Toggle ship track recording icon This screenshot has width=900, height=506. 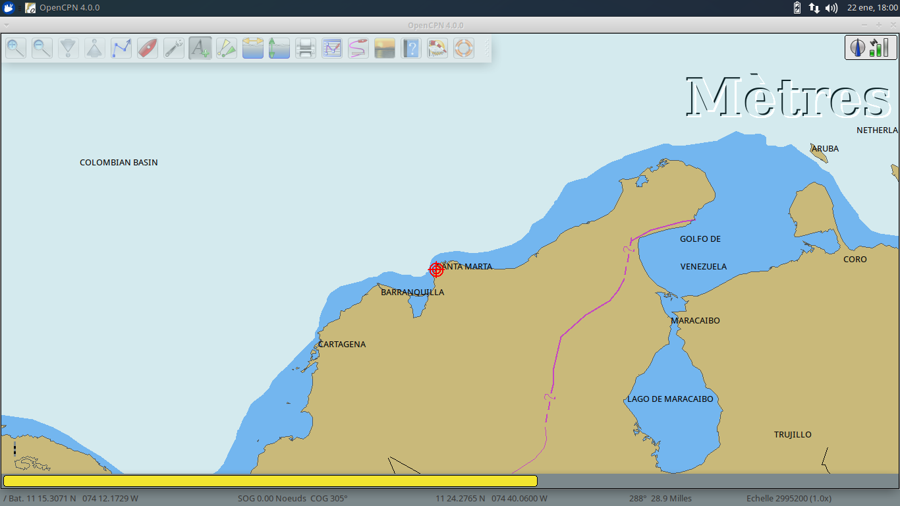pos(358,48)
